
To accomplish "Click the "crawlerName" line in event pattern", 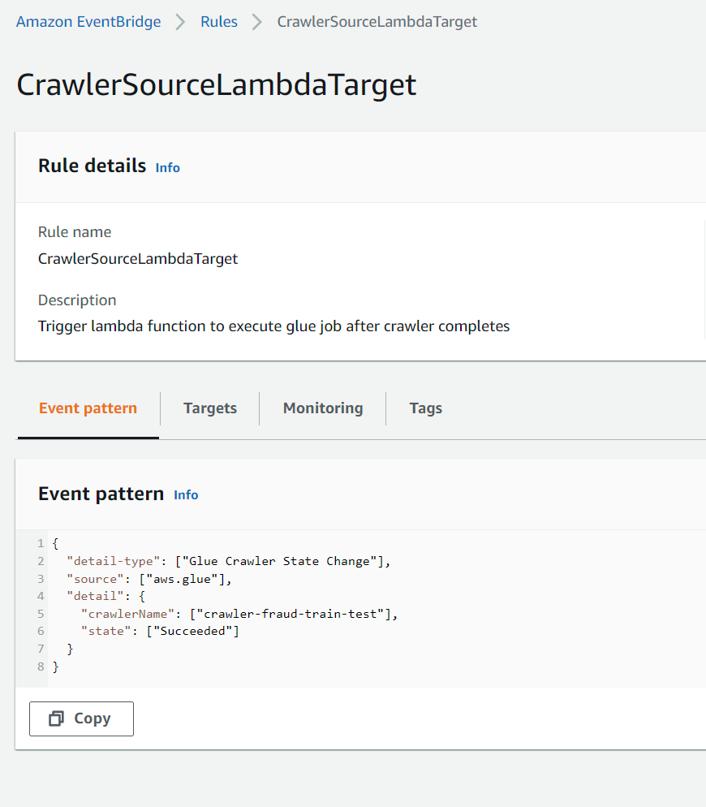I will pyautogui.click(x=239, y=614).
